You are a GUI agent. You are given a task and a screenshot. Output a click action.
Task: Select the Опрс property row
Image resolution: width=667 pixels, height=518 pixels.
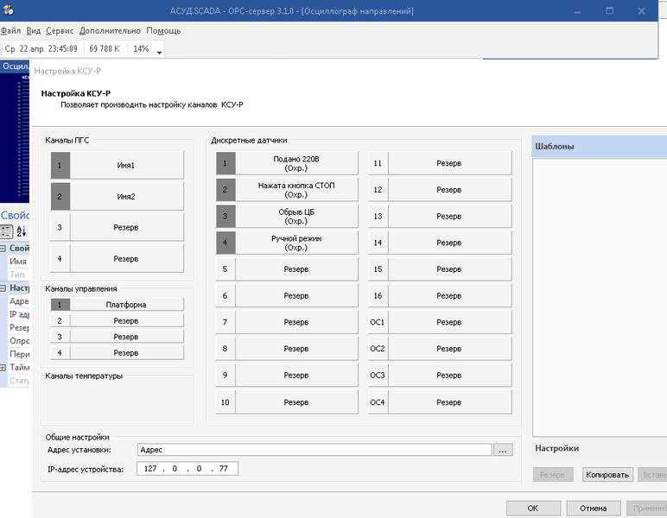(x=18, y=341)
